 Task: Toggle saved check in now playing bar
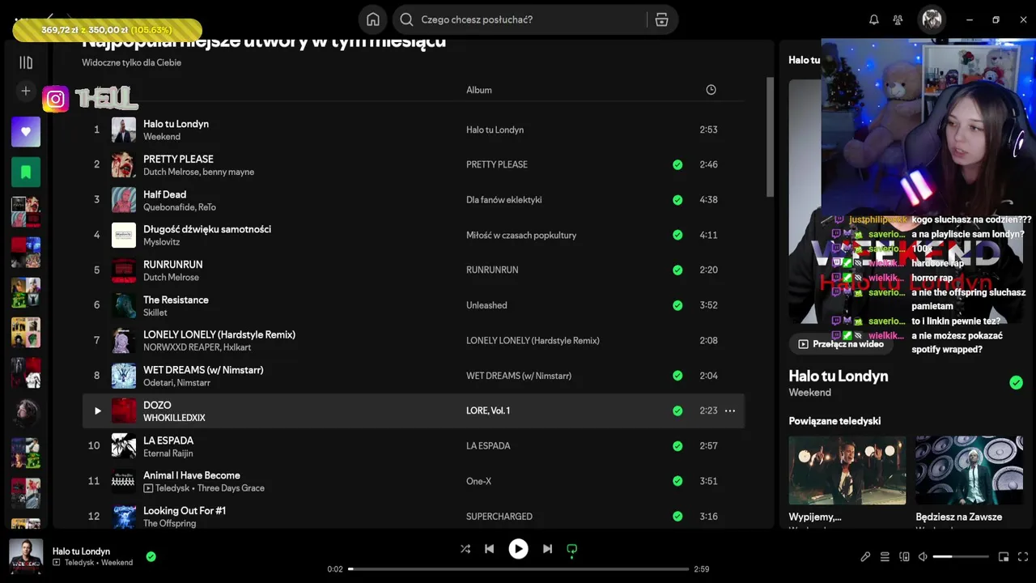click(x=151, y=556)
